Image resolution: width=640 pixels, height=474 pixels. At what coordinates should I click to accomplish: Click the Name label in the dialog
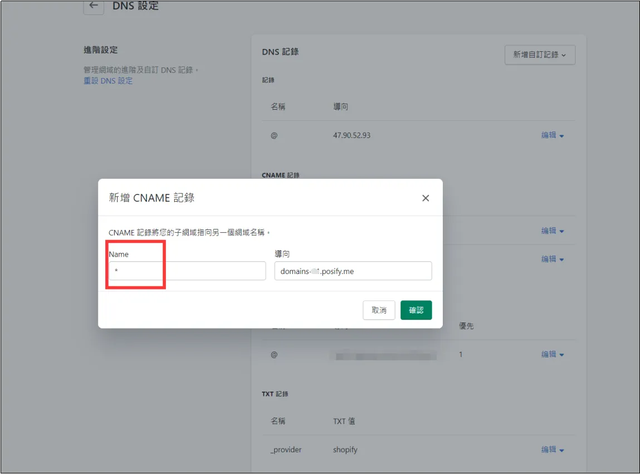tap(119, 254)
